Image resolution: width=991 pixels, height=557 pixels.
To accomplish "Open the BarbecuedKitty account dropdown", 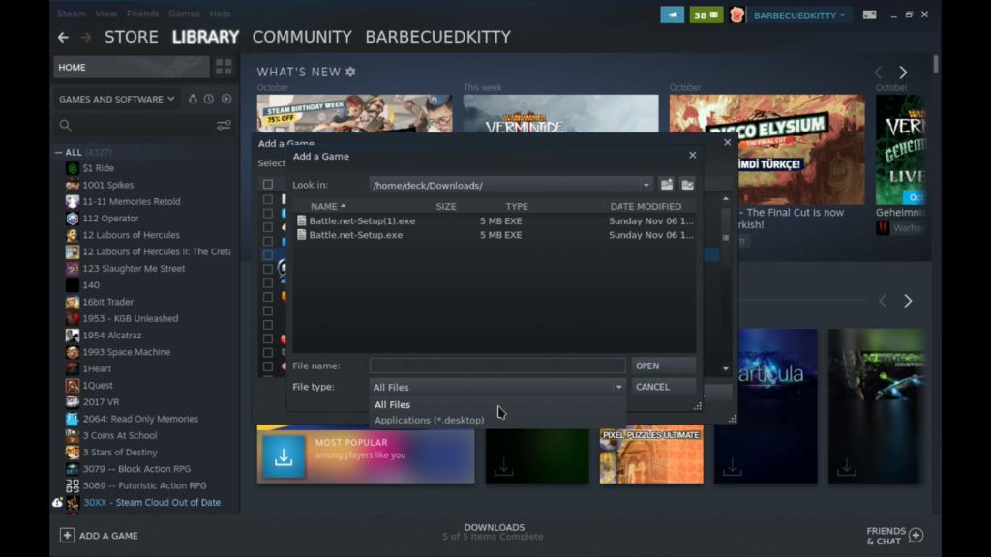I will 798,15.
